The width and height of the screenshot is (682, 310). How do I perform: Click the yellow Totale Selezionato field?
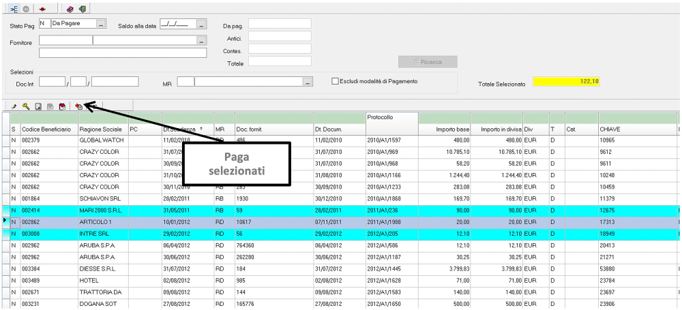click(567, 81)
